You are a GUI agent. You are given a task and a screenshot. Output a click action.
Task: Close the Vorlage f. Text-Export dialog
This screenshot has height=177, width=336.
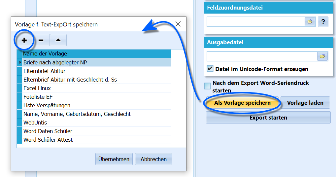(x=178, y=24)
